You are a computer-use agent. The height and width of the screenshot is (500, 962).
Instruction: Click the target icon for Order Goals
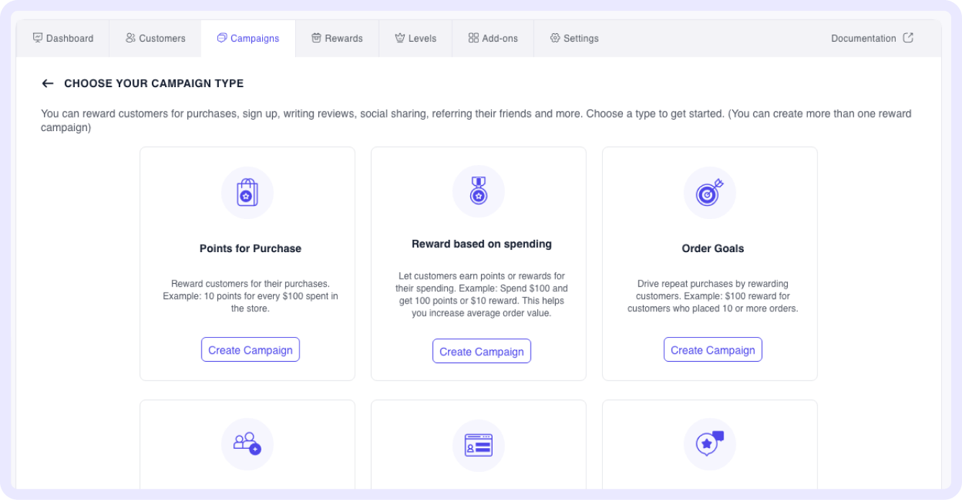709,192
